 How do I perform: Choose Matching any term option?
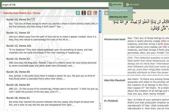coord(121,17)
